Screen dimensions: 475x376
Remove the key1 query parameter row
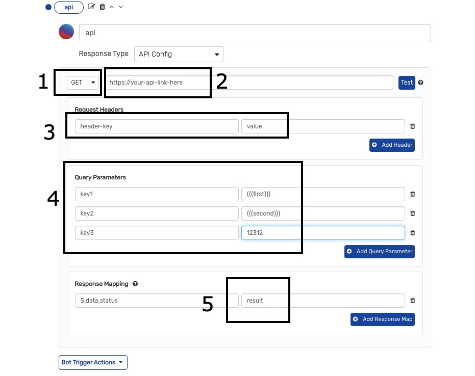point(413,194)
